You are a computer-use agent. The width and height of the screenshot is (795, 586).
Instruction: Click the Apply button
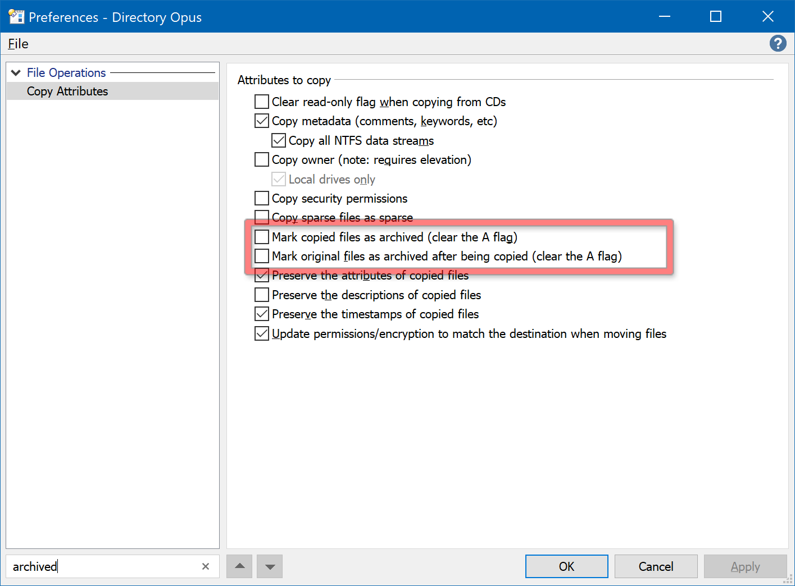(745, 566)
